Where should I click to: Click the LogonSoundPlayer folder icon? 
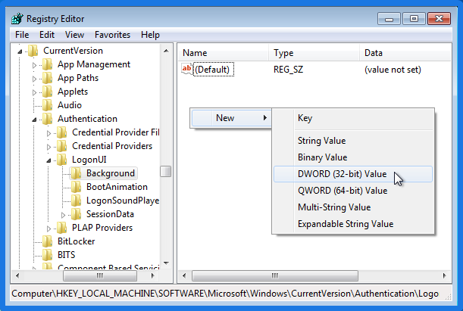coord(77,201)
